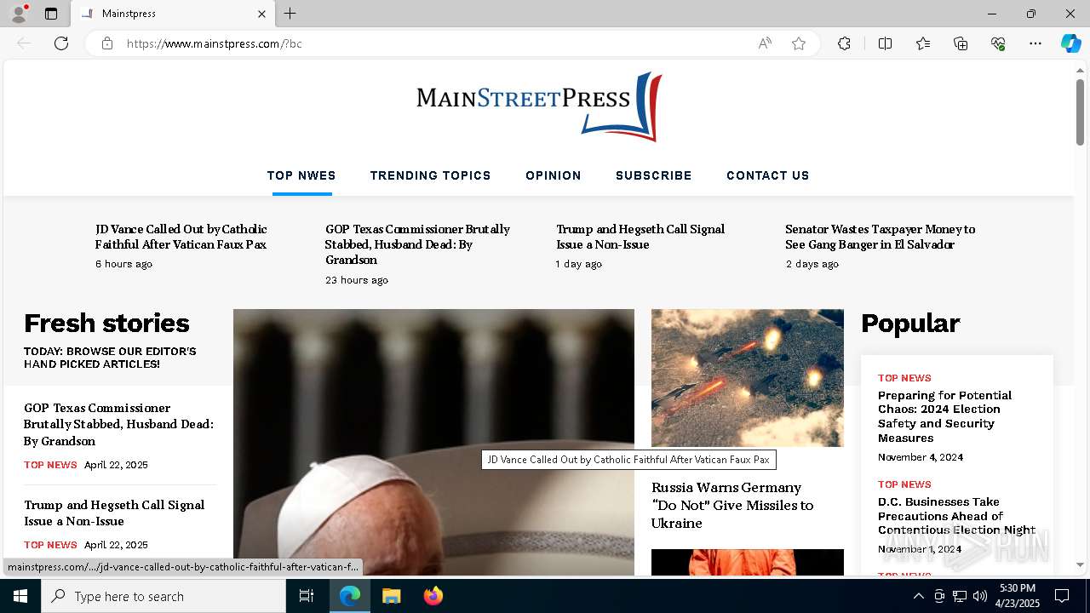Open the CONTACT US page

click(768, 175)
